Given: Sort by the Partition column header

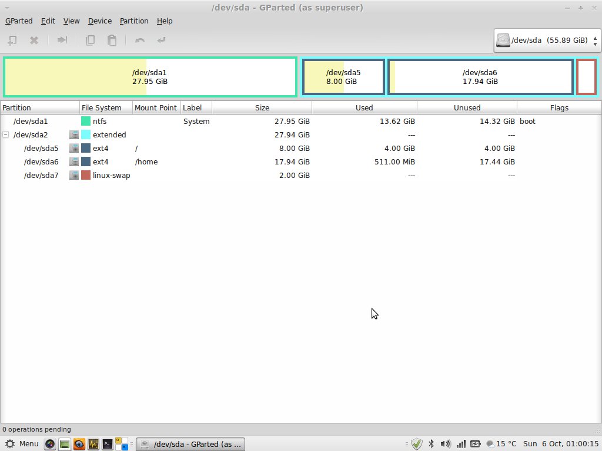Looking at the screenshot, I should pos(40,108).
